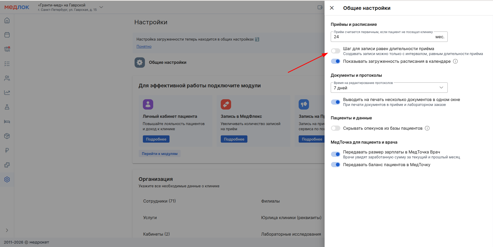Open the ruble finance icon in sidebar
Screen dimensions: 493x247
click(x=7, y=150)
